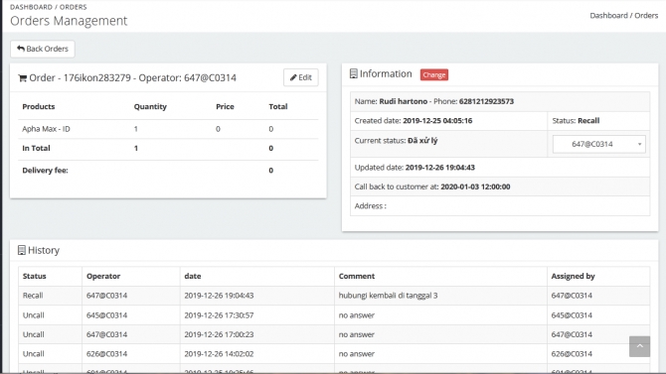Click Status: Recall in Information
The width and height of the screenshot is (666, 374).
(576, 121)
